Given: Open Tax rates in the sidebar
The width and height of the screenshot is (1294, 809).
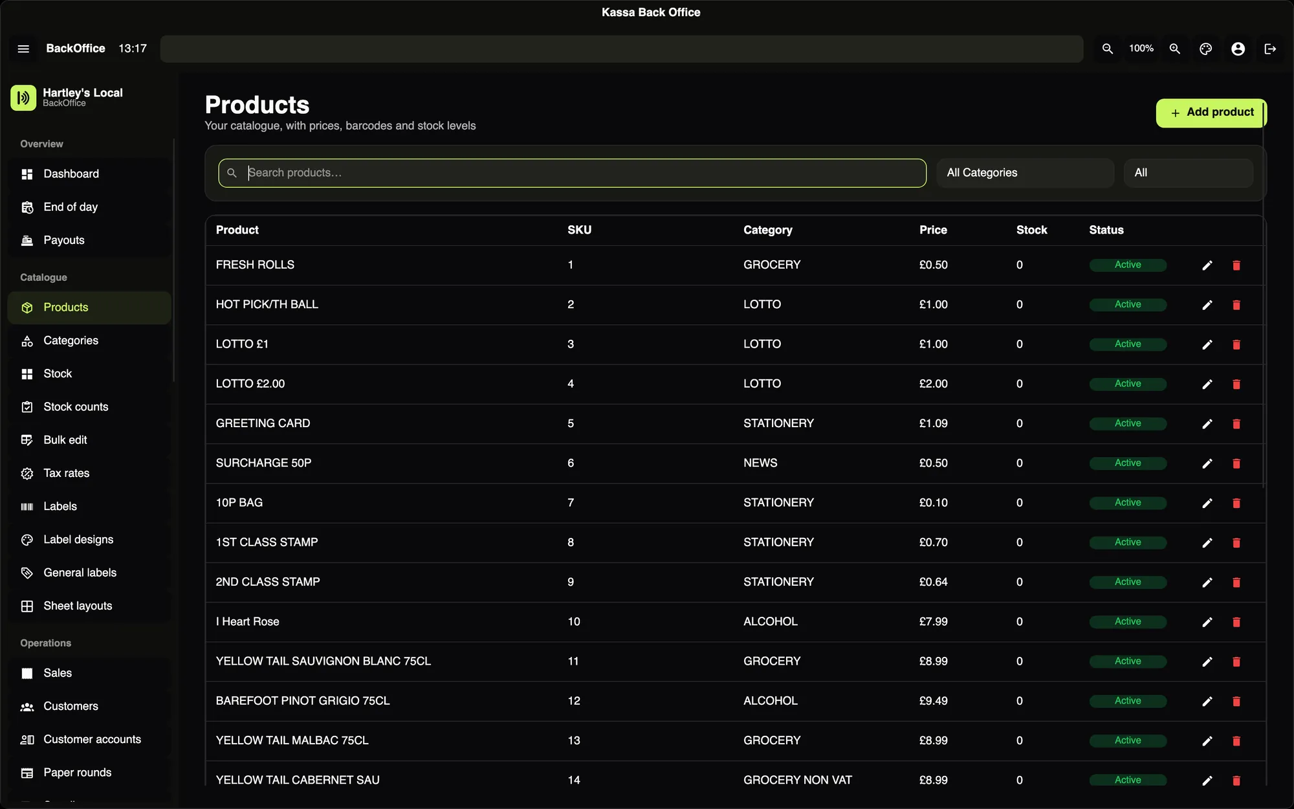Looking at the screenshot, I should tap(89, 473).
